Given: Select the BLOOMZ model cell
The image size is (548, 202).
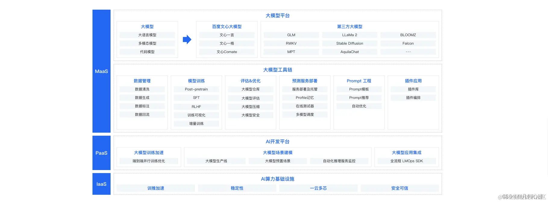Looking at the screenshot, I should click(x=408, y=35).
